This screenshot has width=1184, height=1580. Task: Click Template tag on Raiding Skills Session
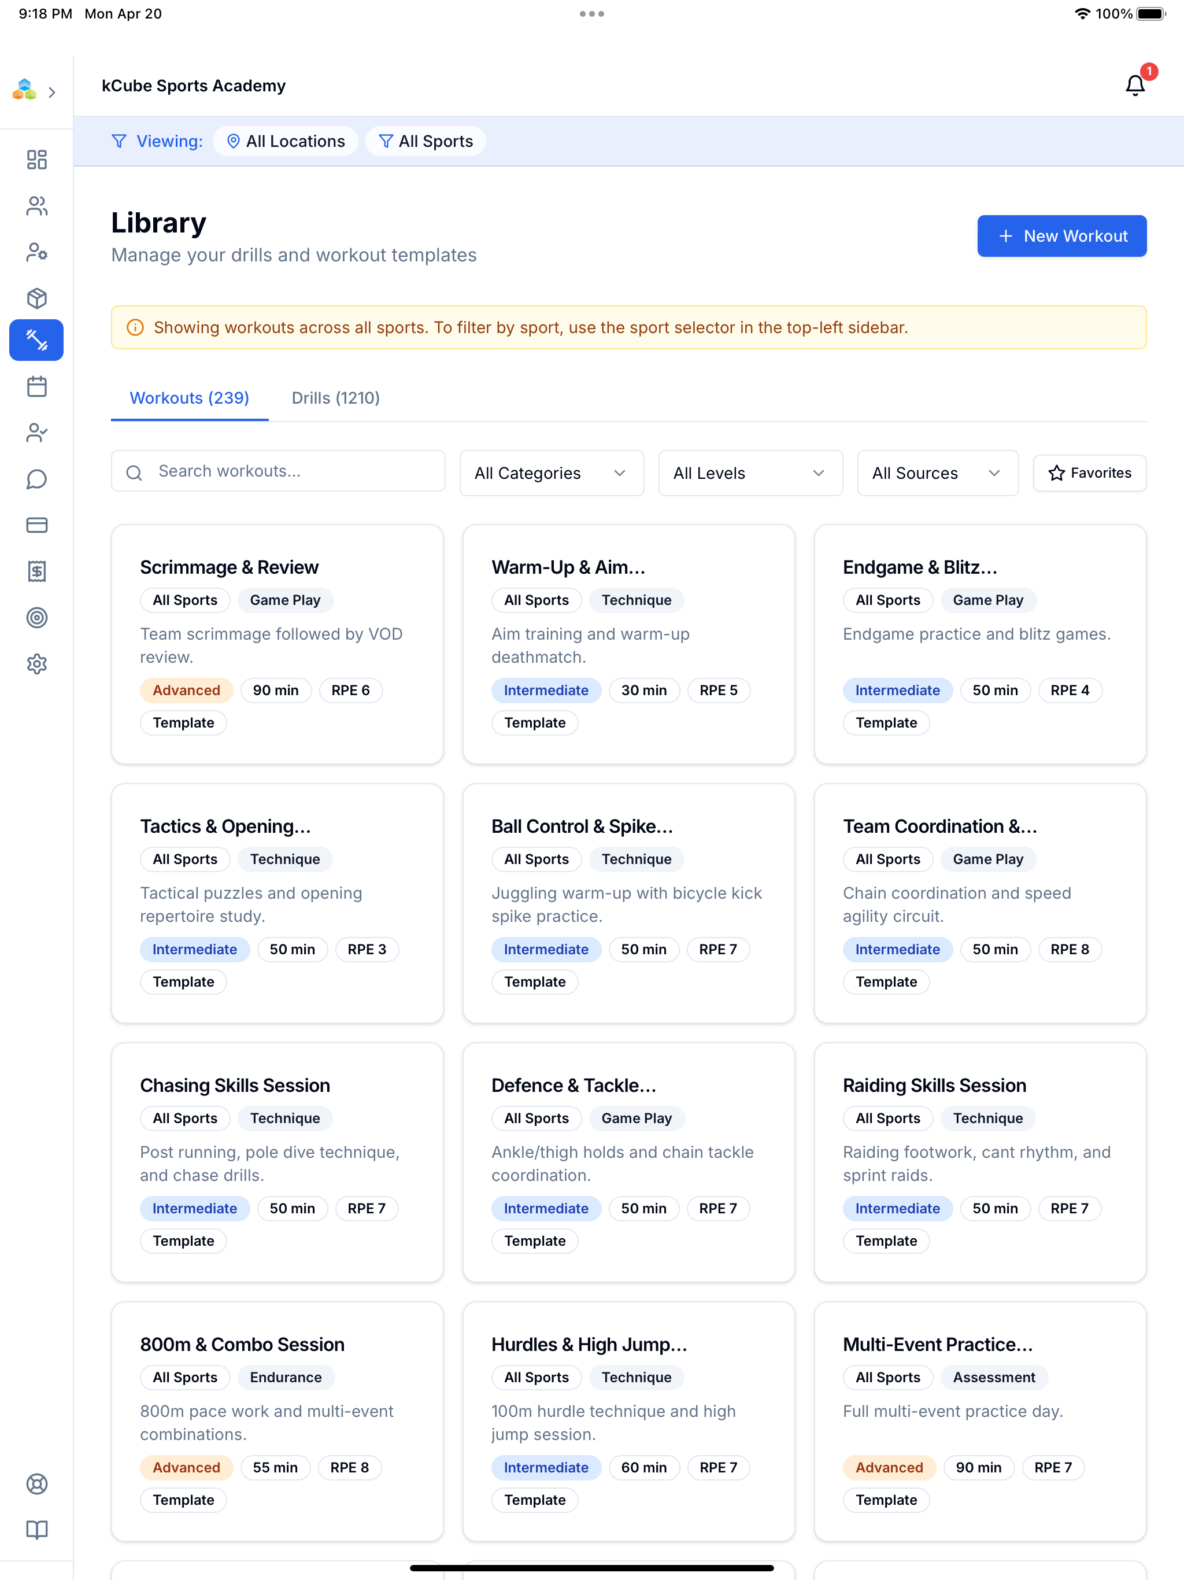click(886, 1241)
